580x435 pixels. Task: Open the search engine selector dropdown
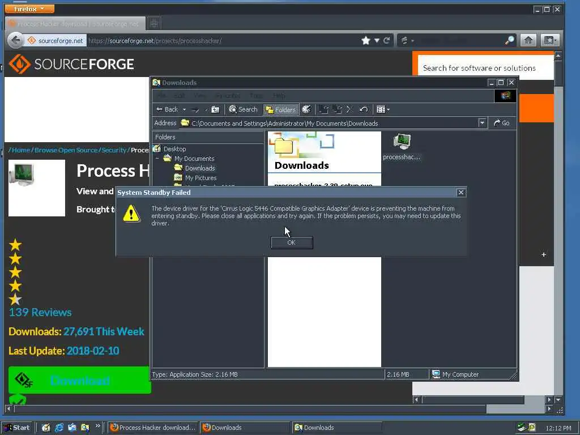point(407,40)
